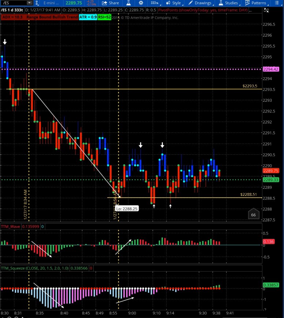This screenshot has width=284, height=318.
Task: Open the Style menu
Action: click(x=174, y=3)
